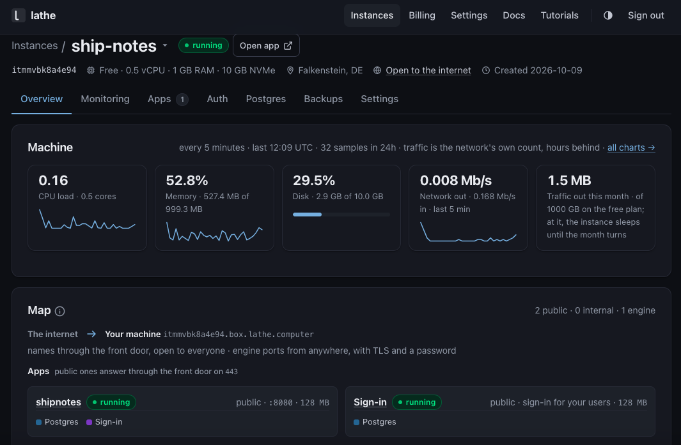Select the Overview tab
681x445 pixels.
tap(42, 99)
